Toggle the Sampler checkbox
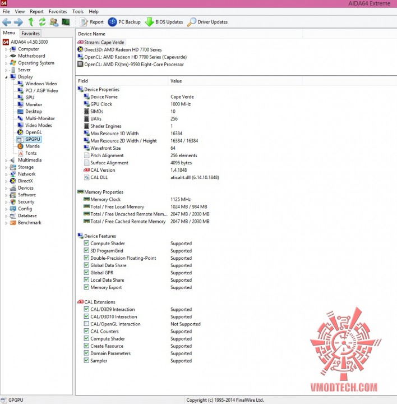The width and height of the screenshot is (397, 404). coord(86,360)
